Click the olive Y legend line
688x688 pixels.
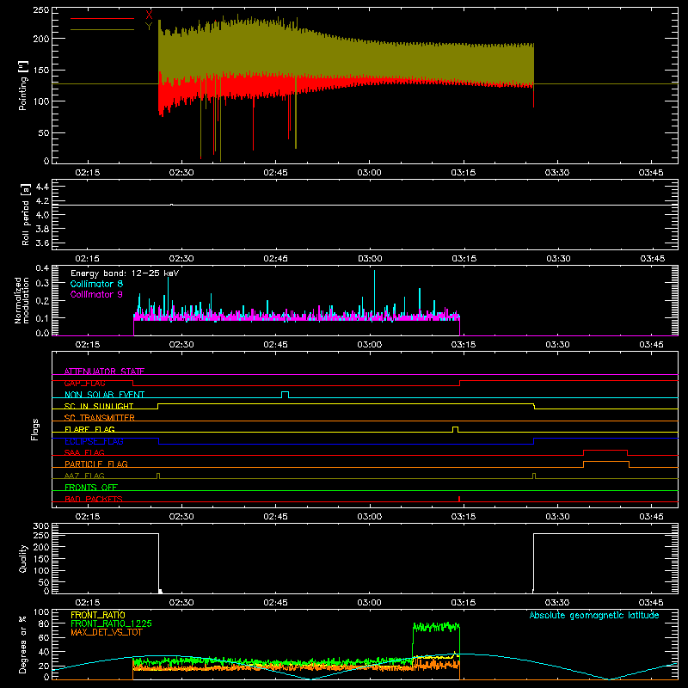click(102, 30)
